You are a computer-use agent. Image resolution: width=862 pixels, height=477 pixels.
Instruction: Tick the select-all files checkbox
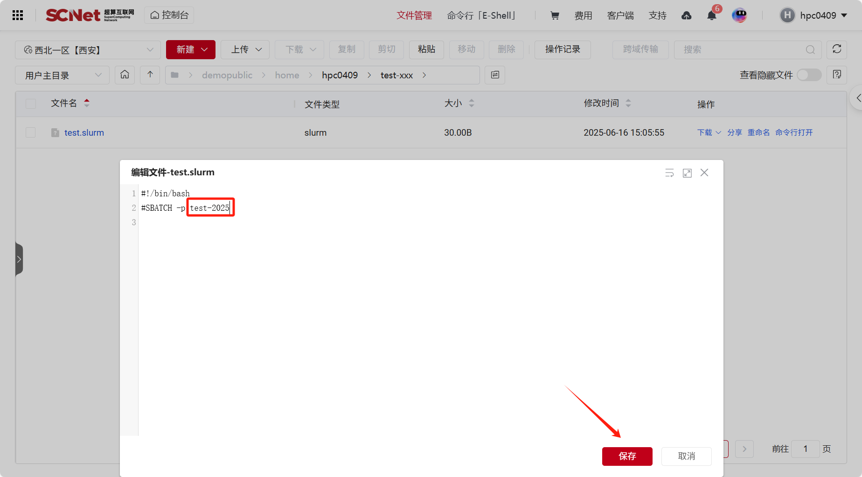pyautogui.click(x=31, y=104)
